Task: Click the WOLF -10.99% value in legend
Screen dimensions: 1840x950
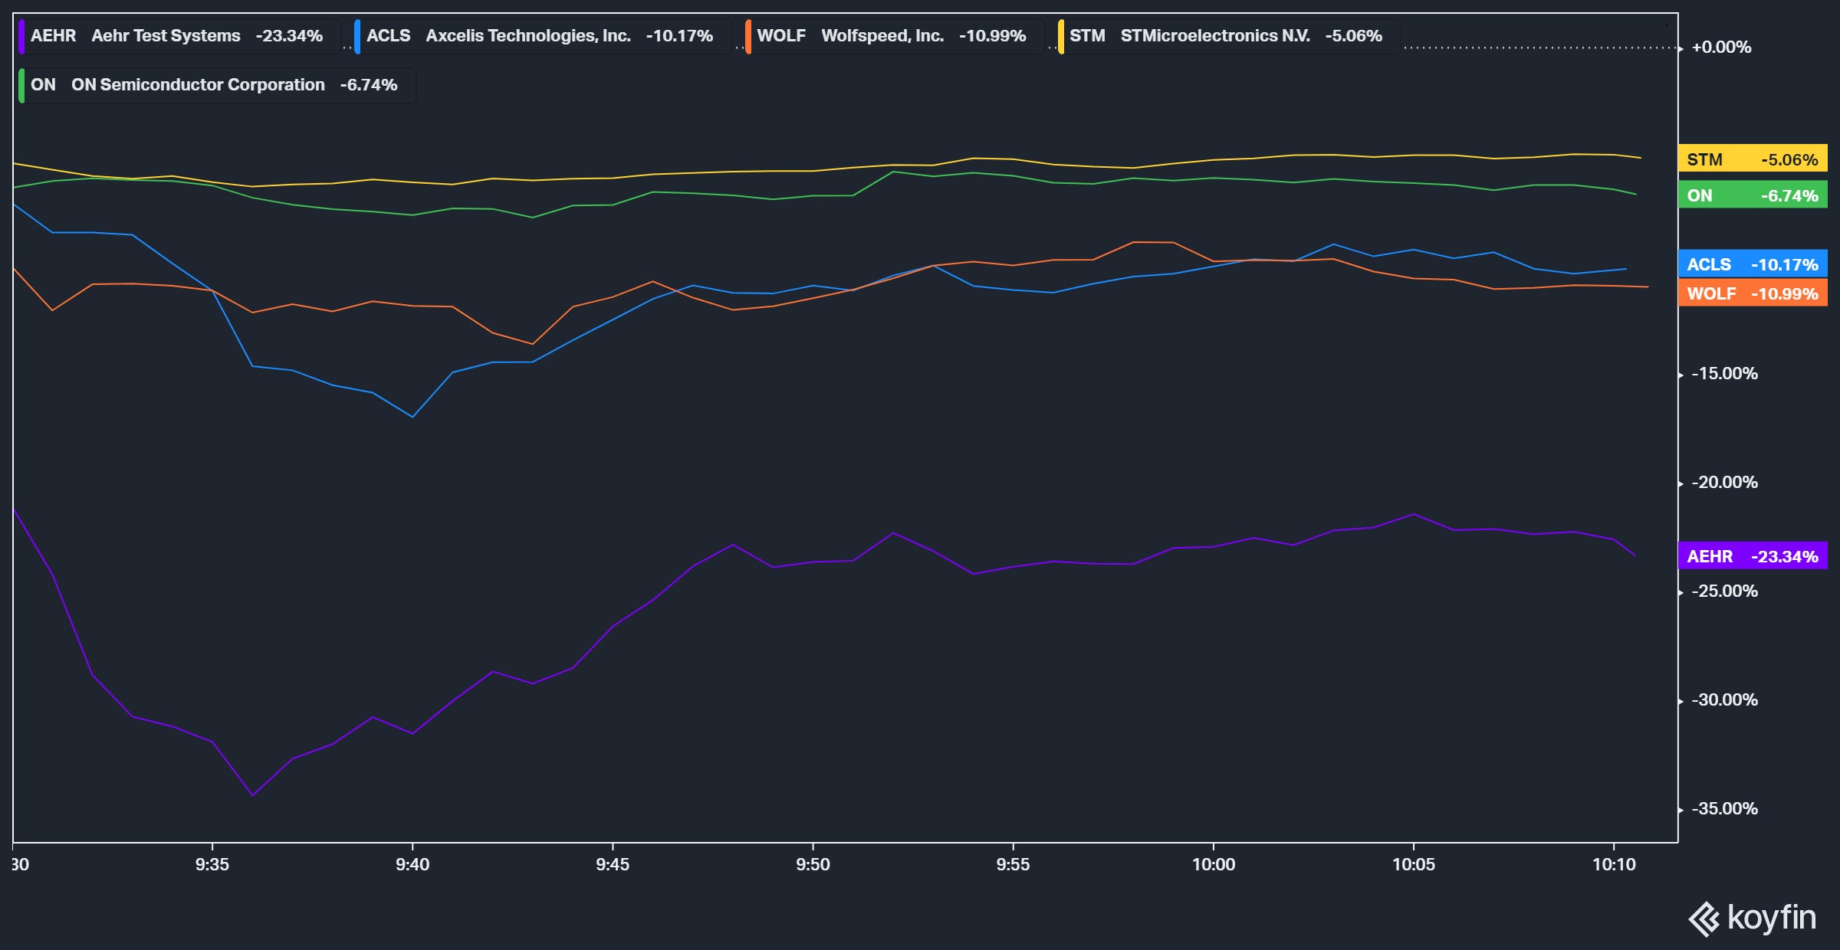Action: click(993, 36)
